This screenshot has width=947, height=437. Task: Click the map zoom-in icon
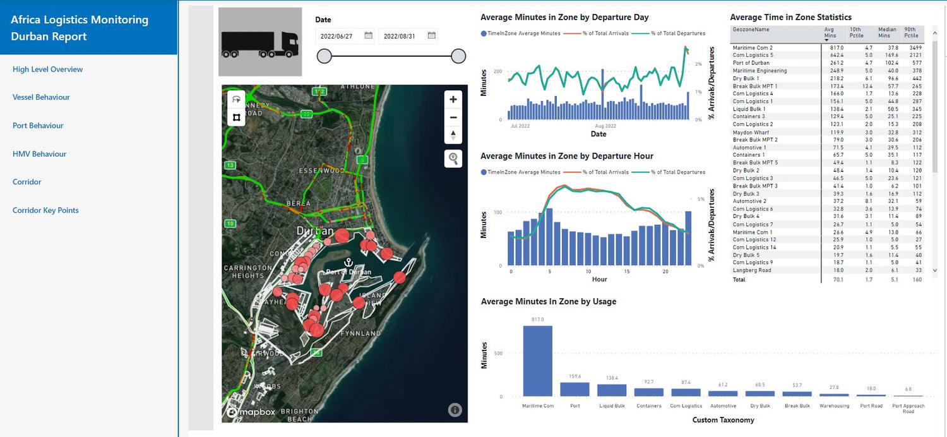453,99
